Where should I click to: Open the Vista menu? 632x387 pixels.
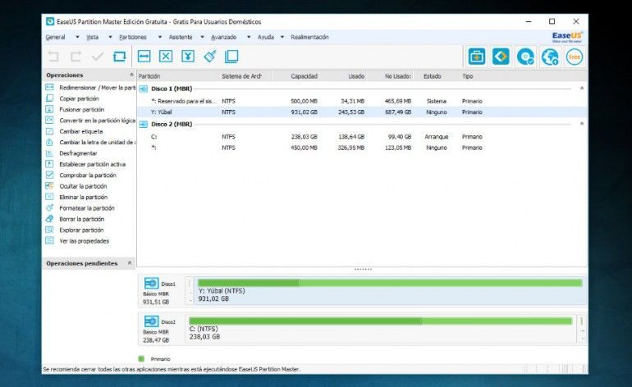click(92, 37)
